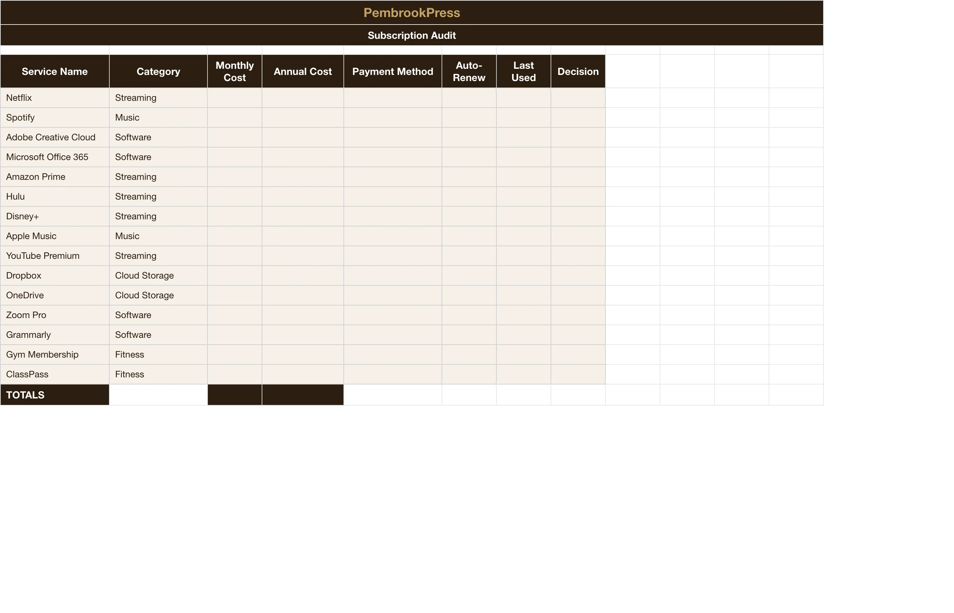Screen dimensions: 954x613
Task: Select Software category in Zoom Pro row
Action: [x=158, y=315]
